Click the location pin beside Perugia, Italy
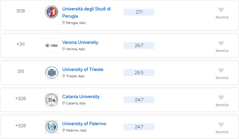This screenshot has height=139, width=239. (x=64, y=23)
